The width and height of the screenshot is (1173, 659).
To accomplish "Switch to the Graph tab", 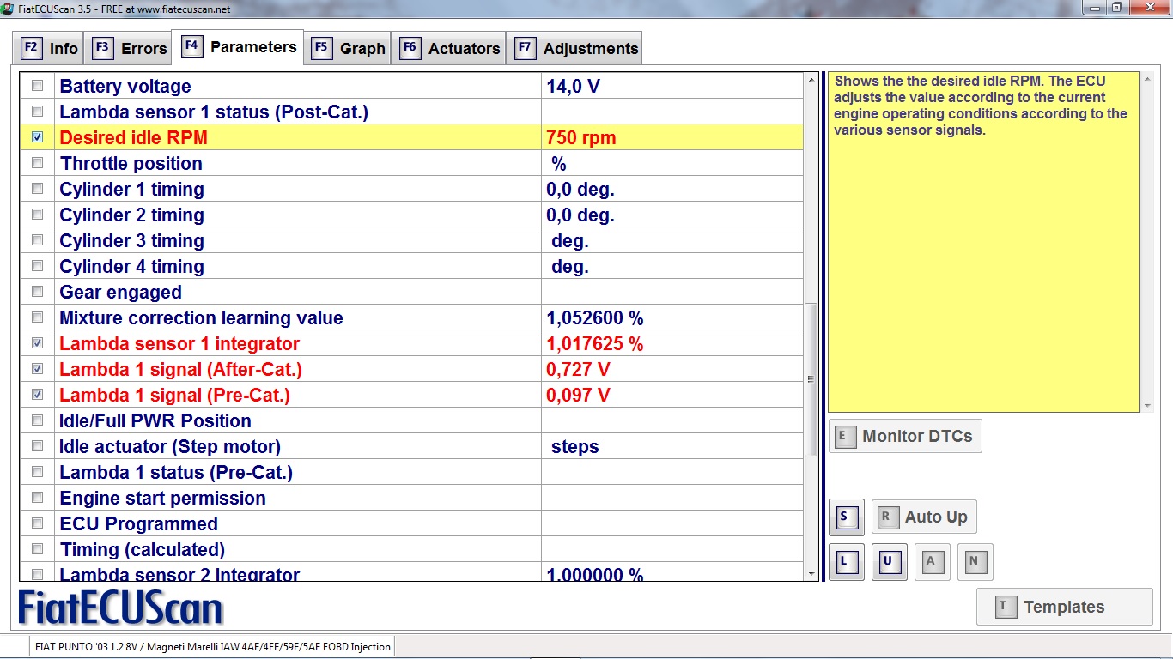I will (x=349, y=48).
